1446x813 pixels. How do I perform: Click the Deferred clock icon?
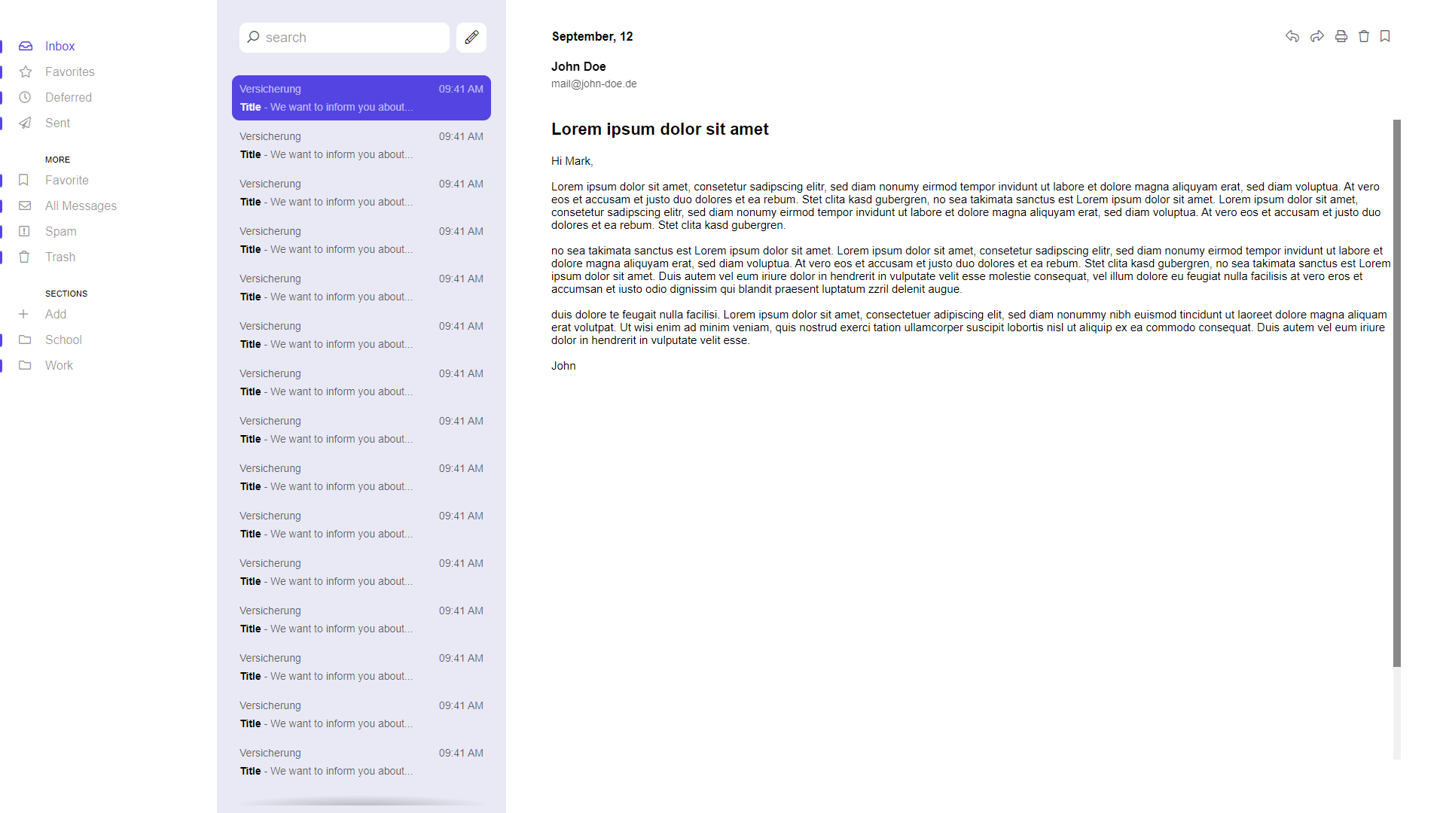pos(25,97)
